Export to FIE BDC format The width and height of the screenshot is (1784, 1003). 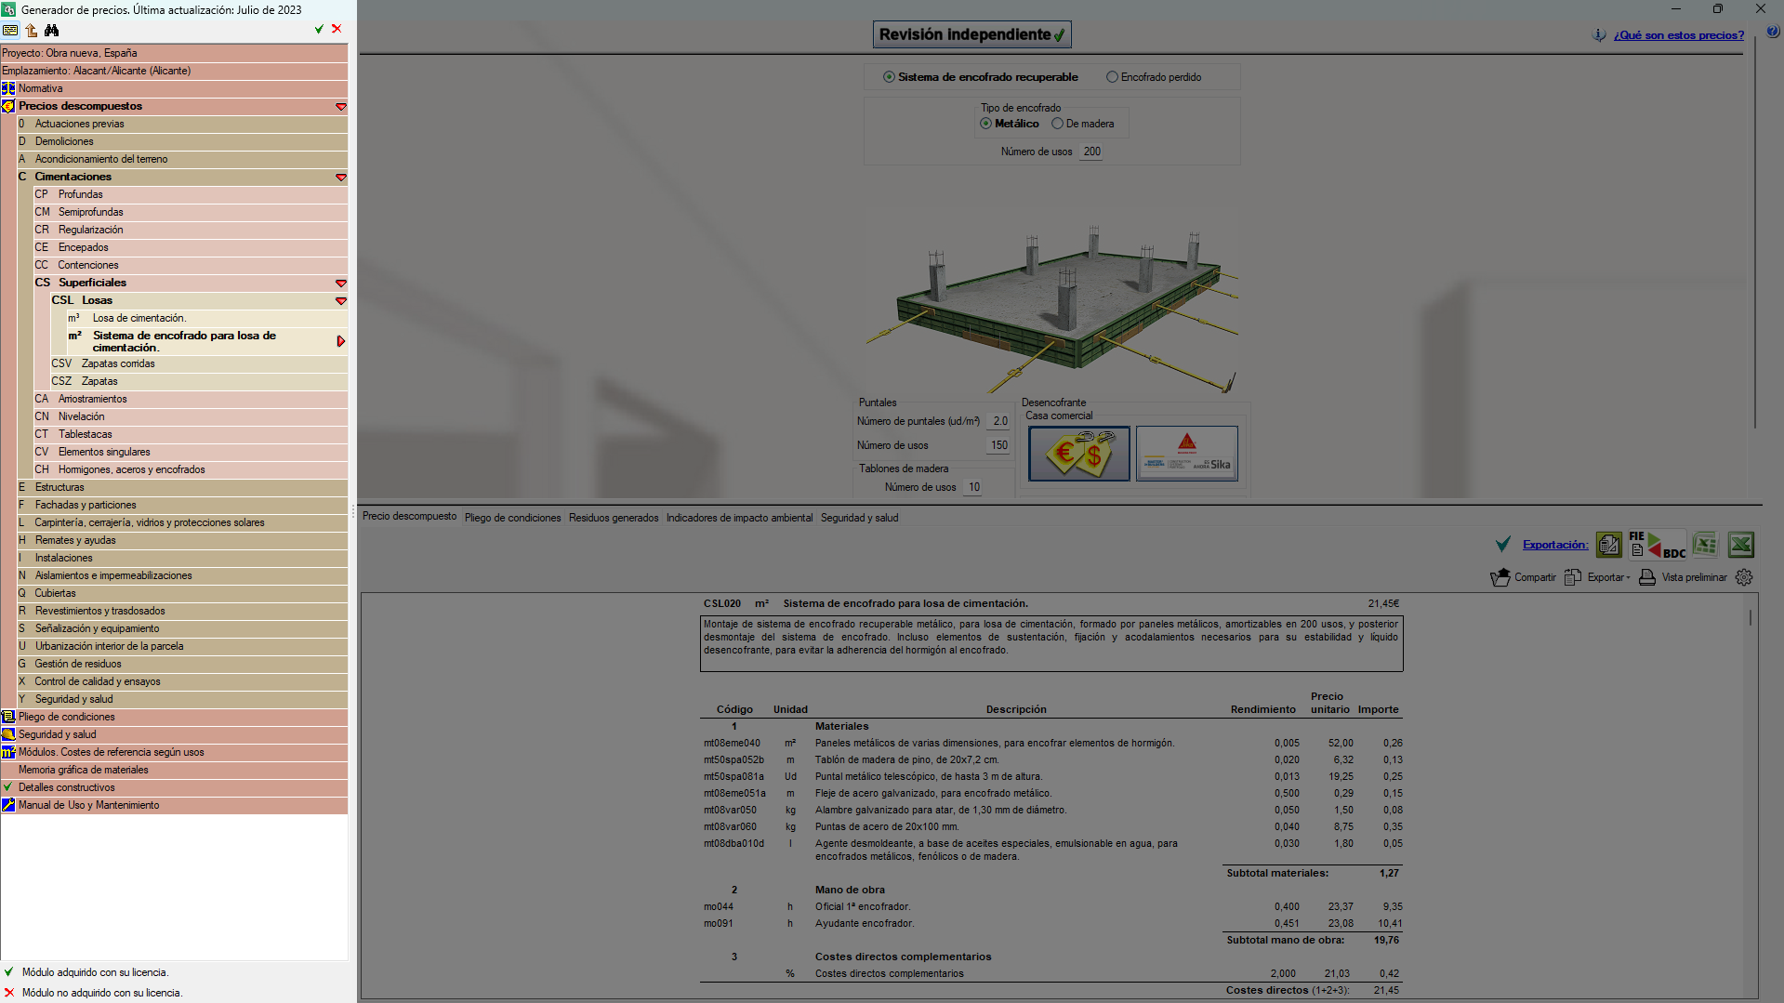point(1658,545)
